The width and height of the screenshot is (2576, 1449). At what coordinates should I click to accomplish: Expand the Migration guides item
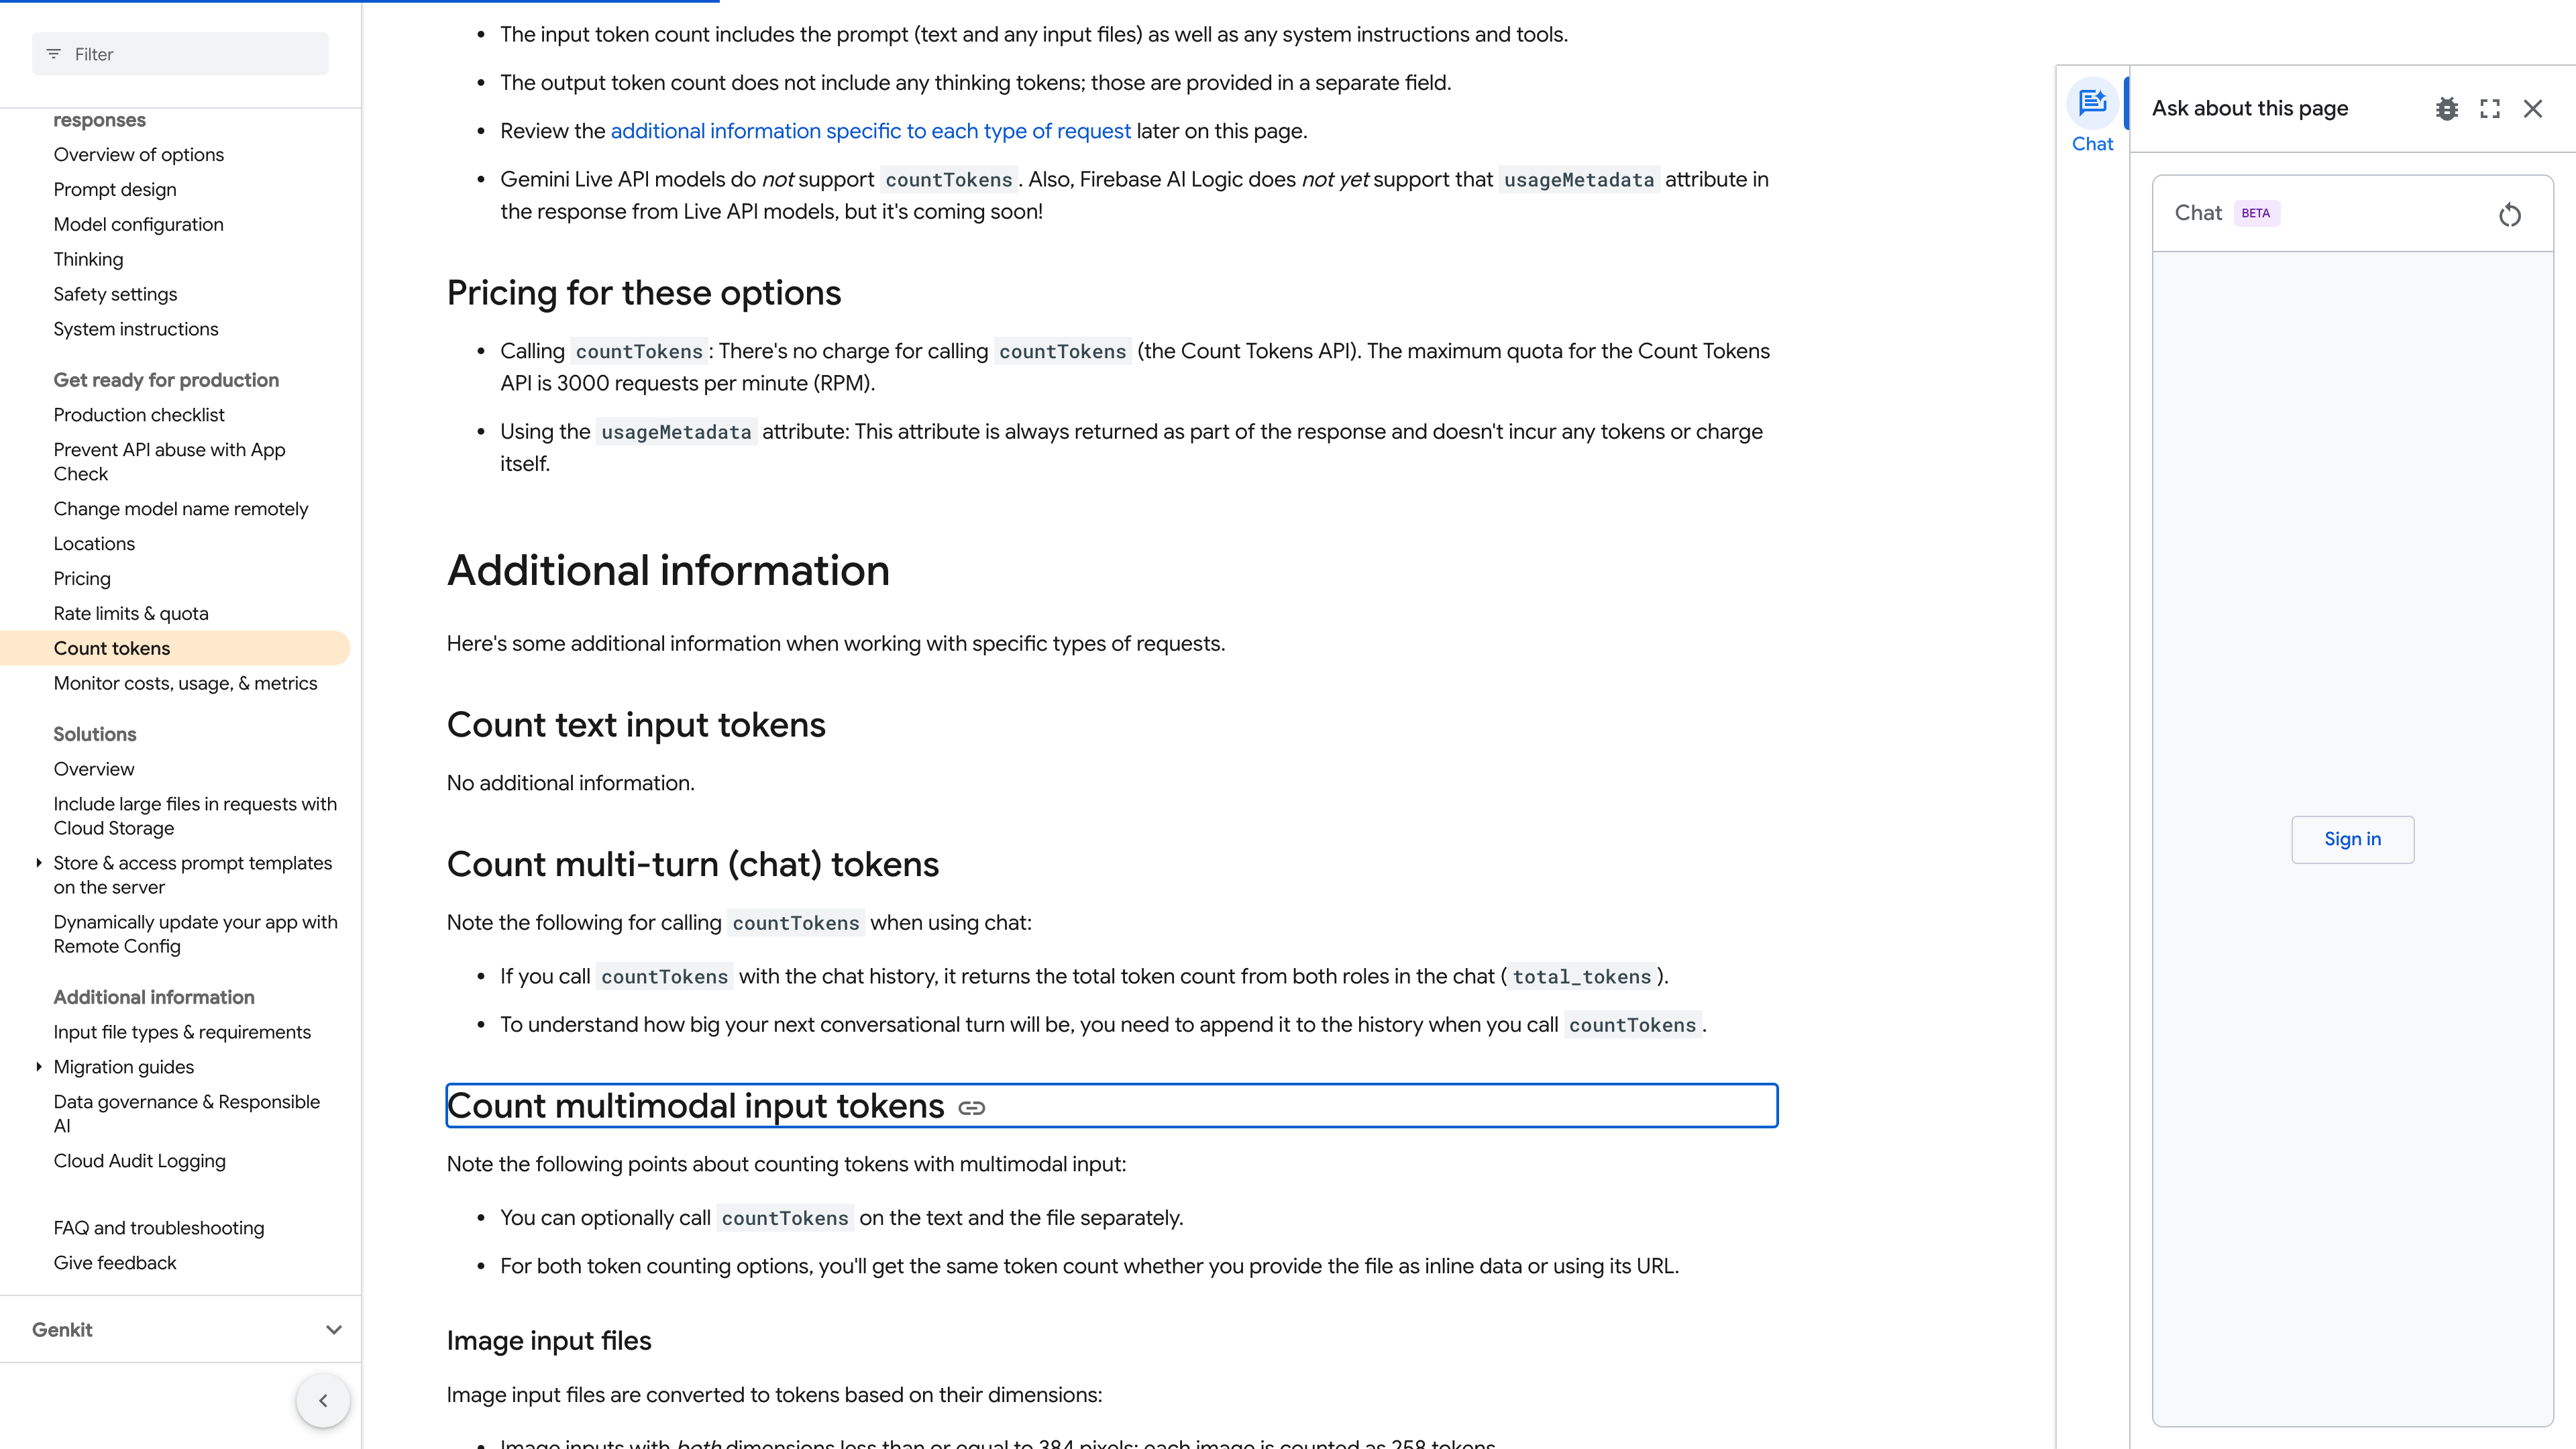[x=39, y=1067]
